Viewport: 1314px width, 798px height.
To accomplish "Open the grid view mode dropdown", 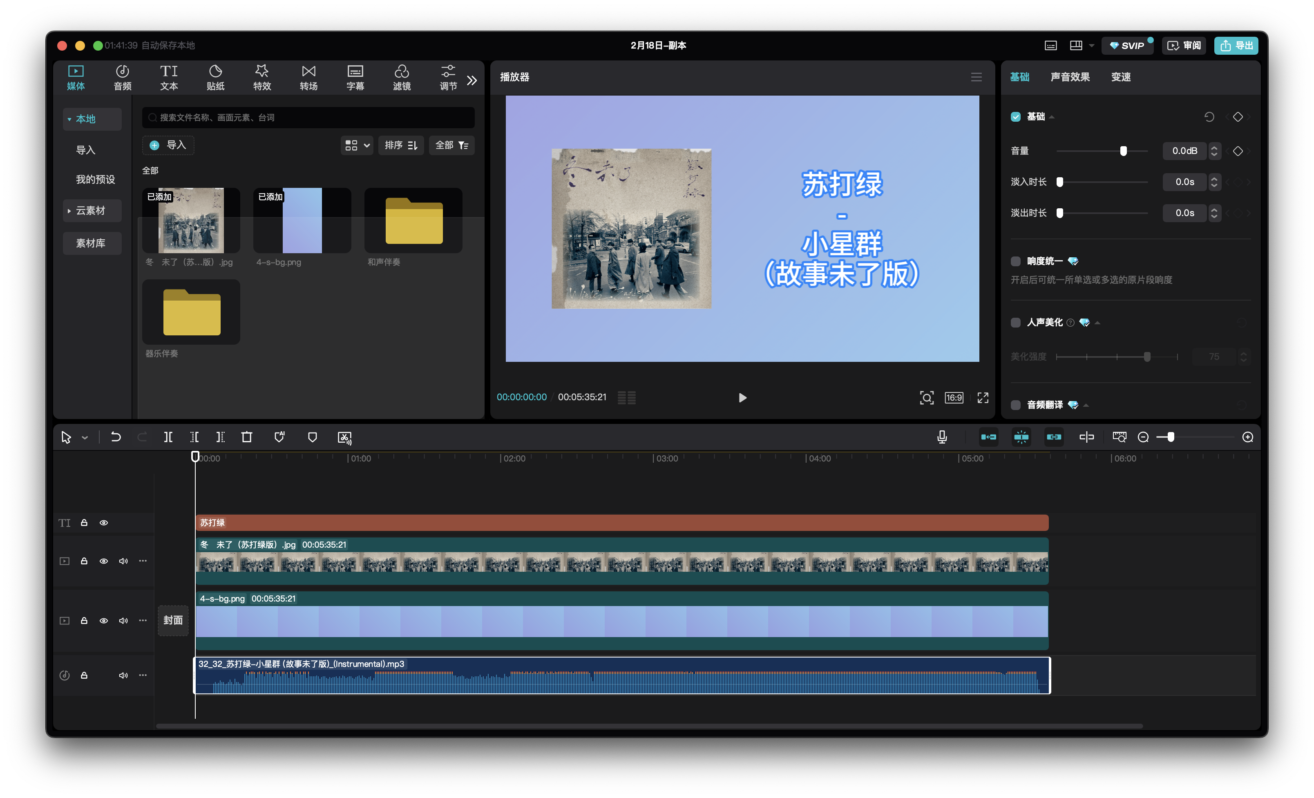I will pos(356,145).
